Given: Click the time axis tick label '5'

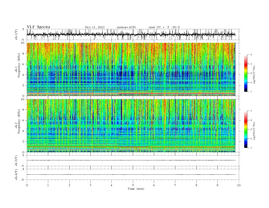Looking at the screenshot, I should tap(133, 185).
